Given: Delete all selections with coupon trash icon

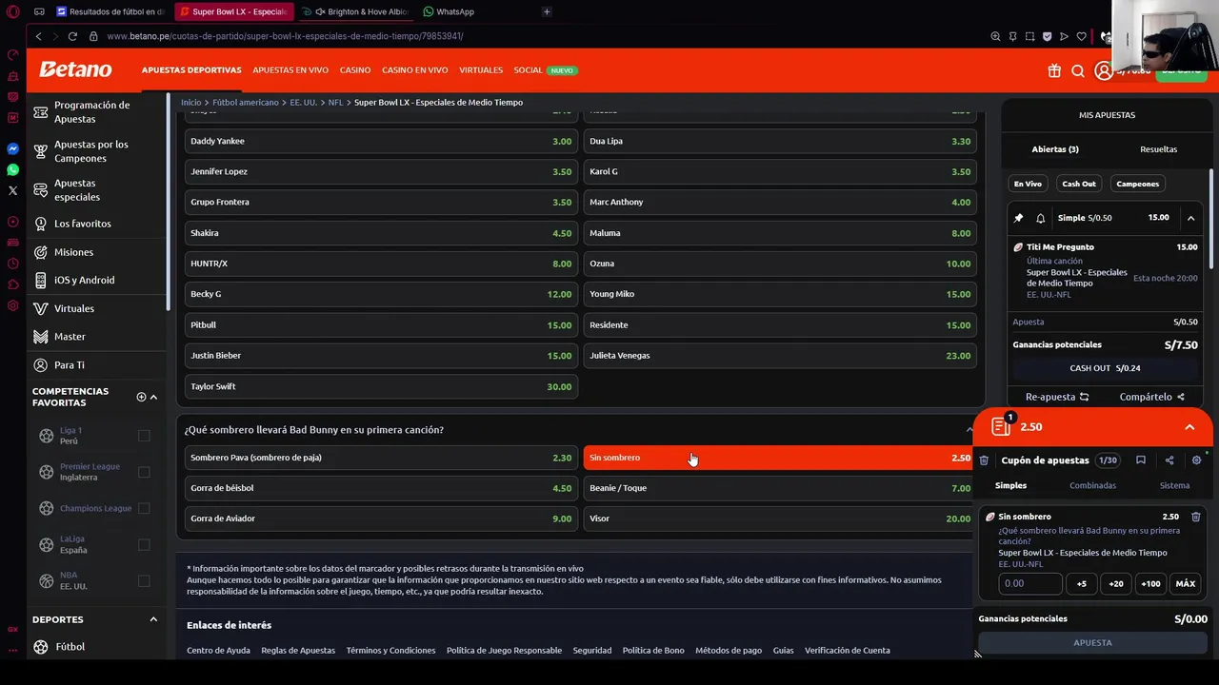Looking at the screenshot, I should 984,460.
